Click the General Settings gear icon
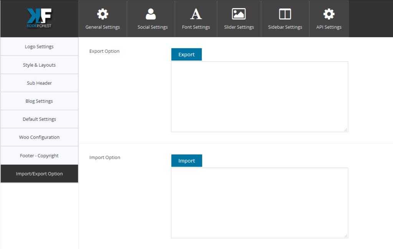Image resolution: width=393 pixels, height=249 pixels. coord(102,14)
